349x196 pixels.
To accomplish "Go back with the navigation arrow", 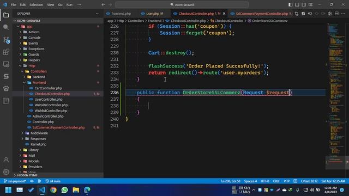I will 103,5.
